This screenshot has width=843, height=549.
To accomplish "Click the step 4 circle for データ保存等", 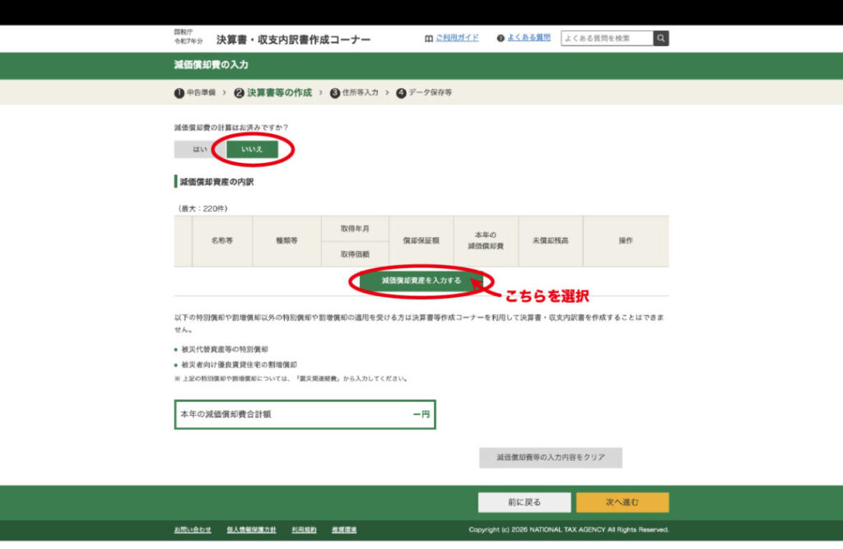I will tap(401, 93).
